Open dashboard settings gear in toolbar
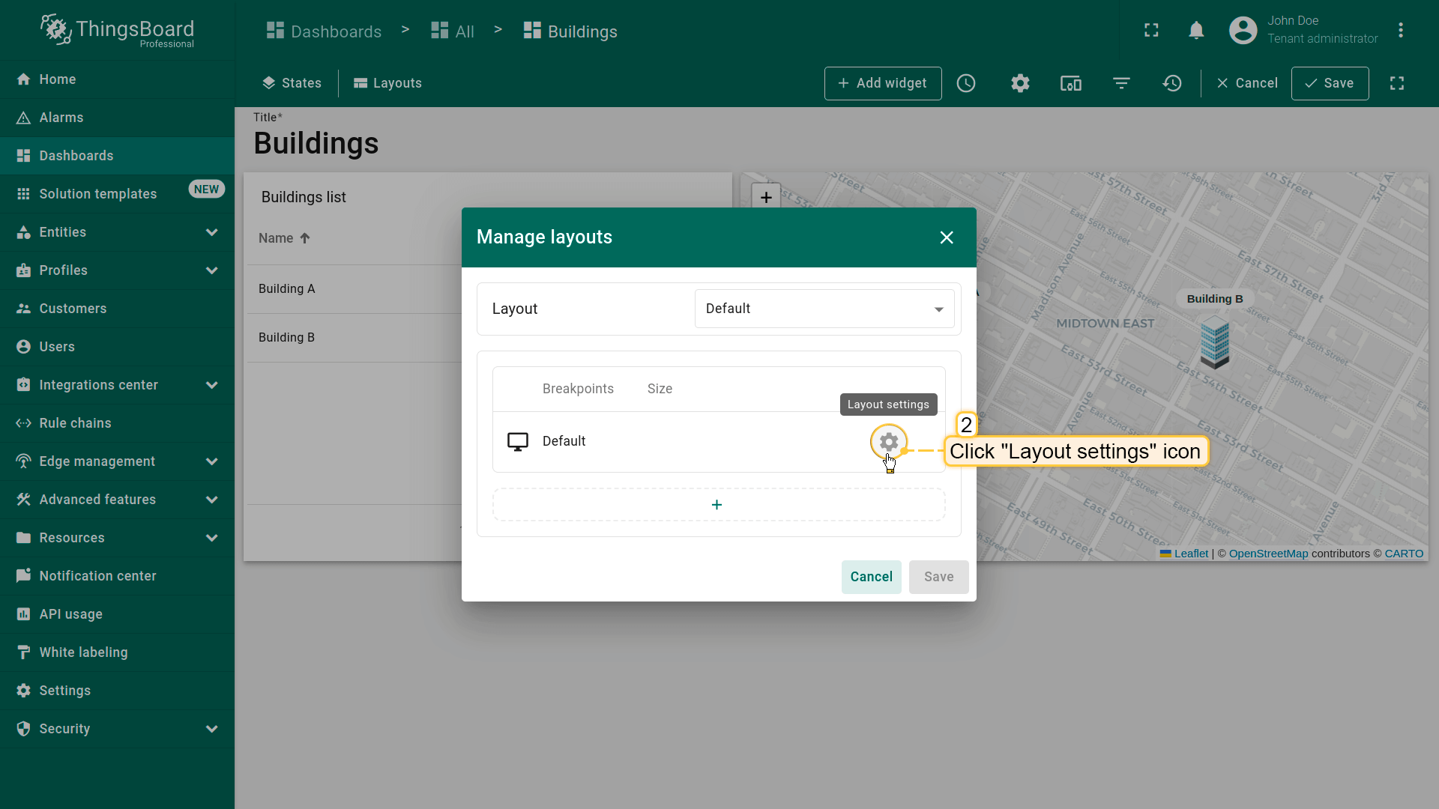This screenshot has height=809, width=1439. click(1020, 83)
